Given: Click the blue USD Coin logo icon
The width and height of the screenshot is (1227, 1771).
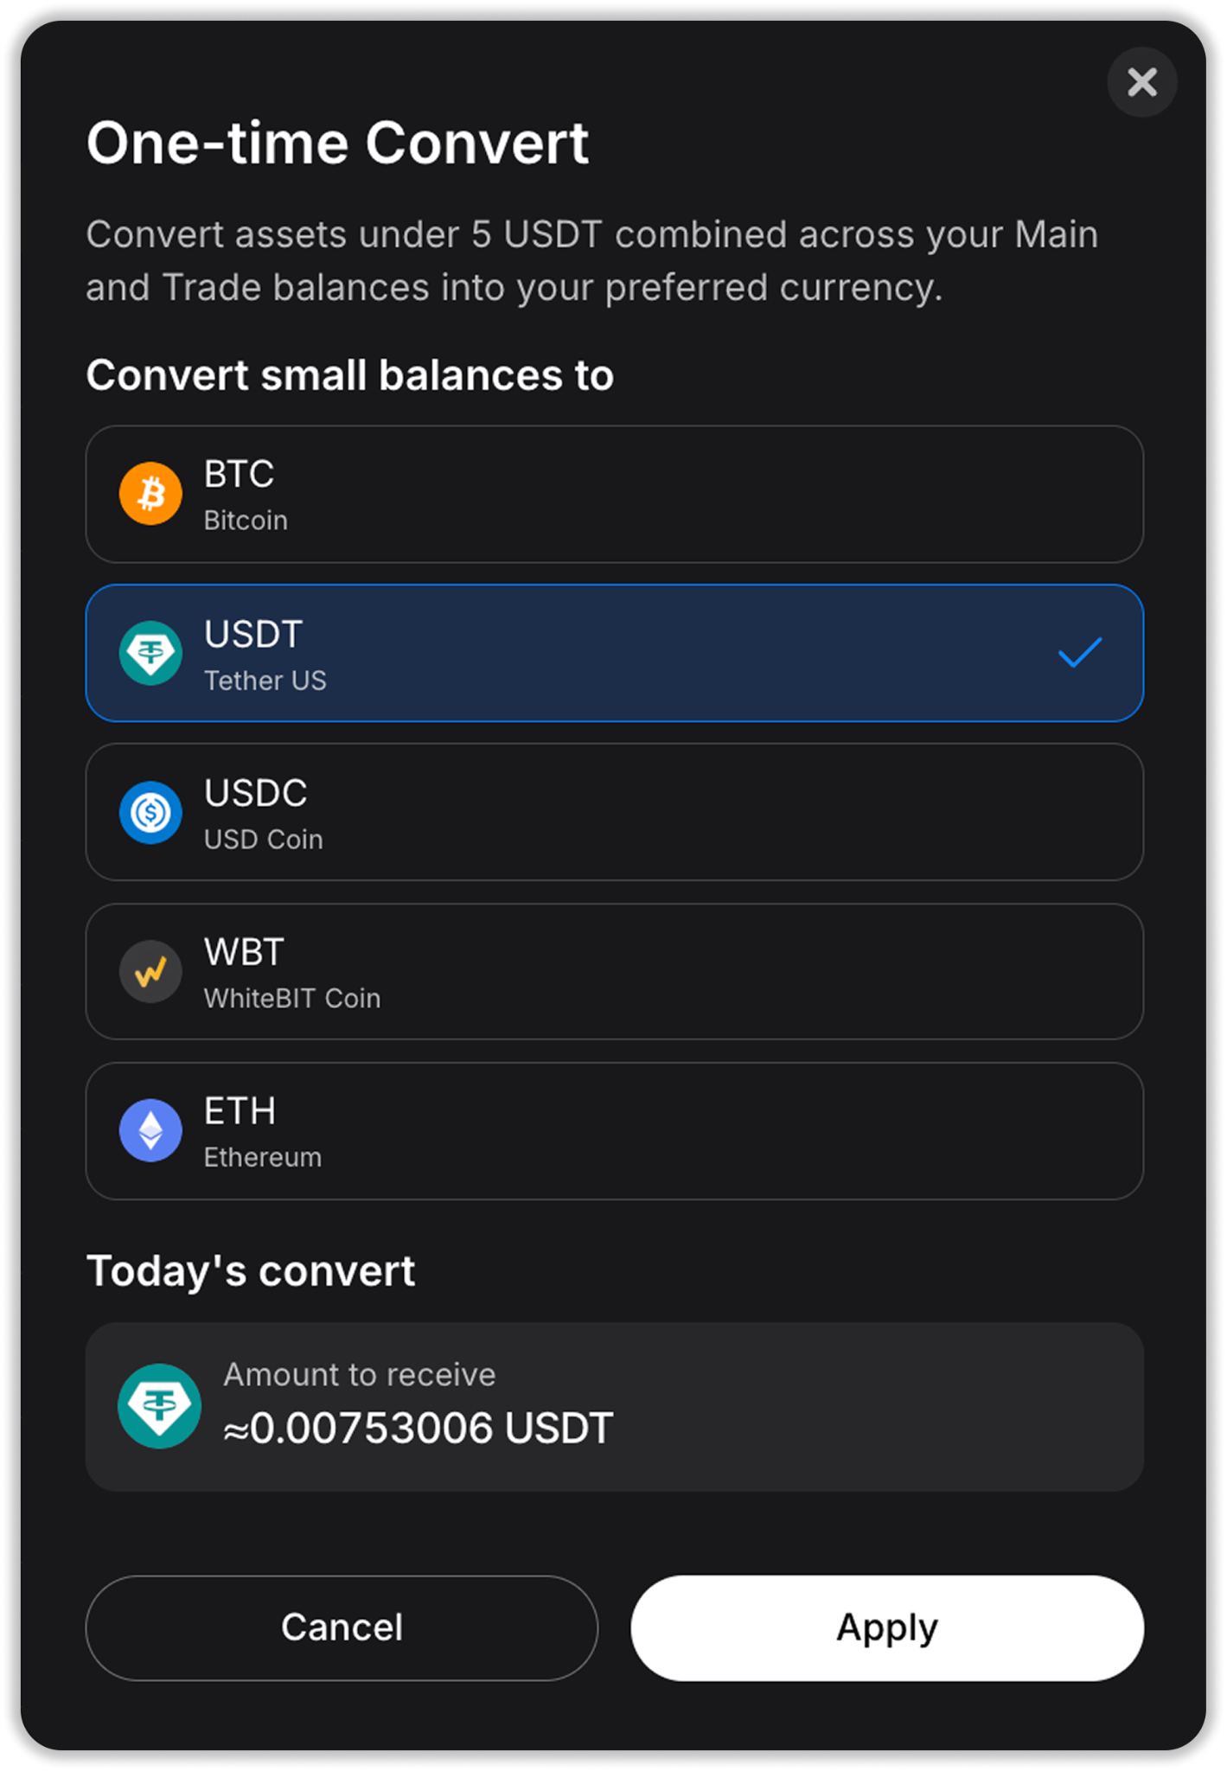Looking at the screenshot, I should point(150,812).
